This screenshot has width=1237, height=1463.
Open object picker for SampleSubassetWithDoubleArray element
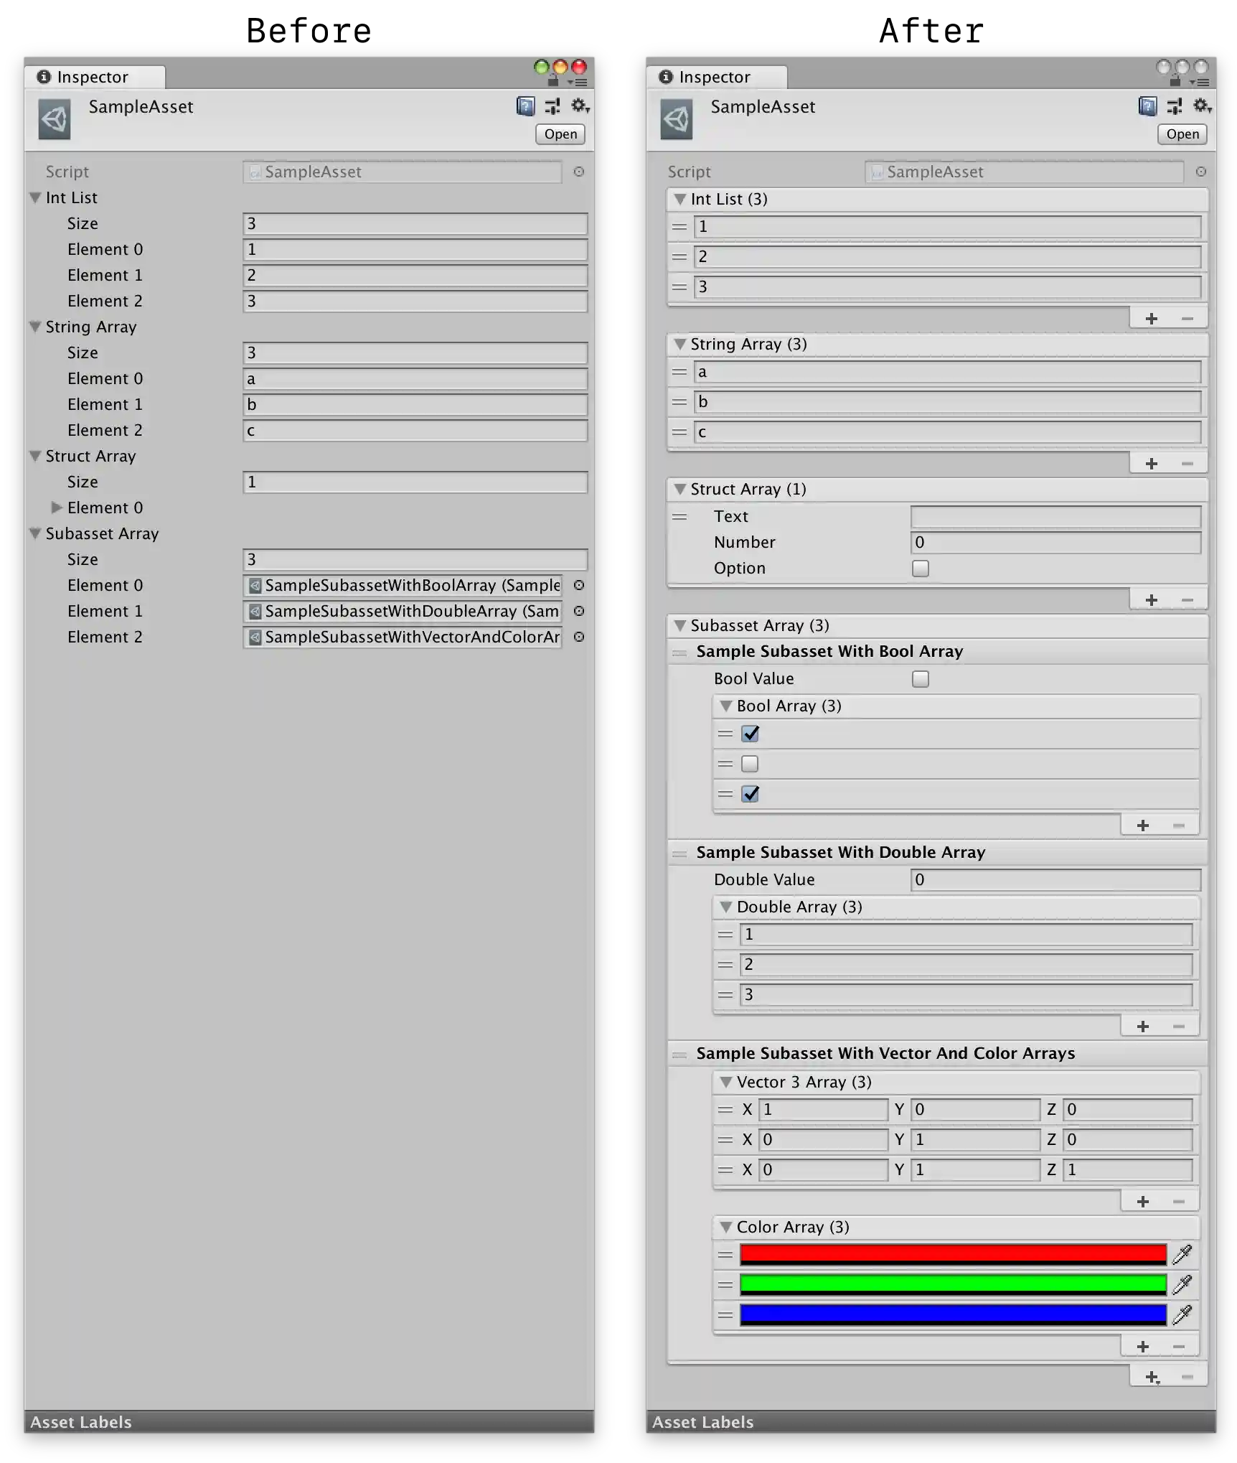[x=579, y=611]
